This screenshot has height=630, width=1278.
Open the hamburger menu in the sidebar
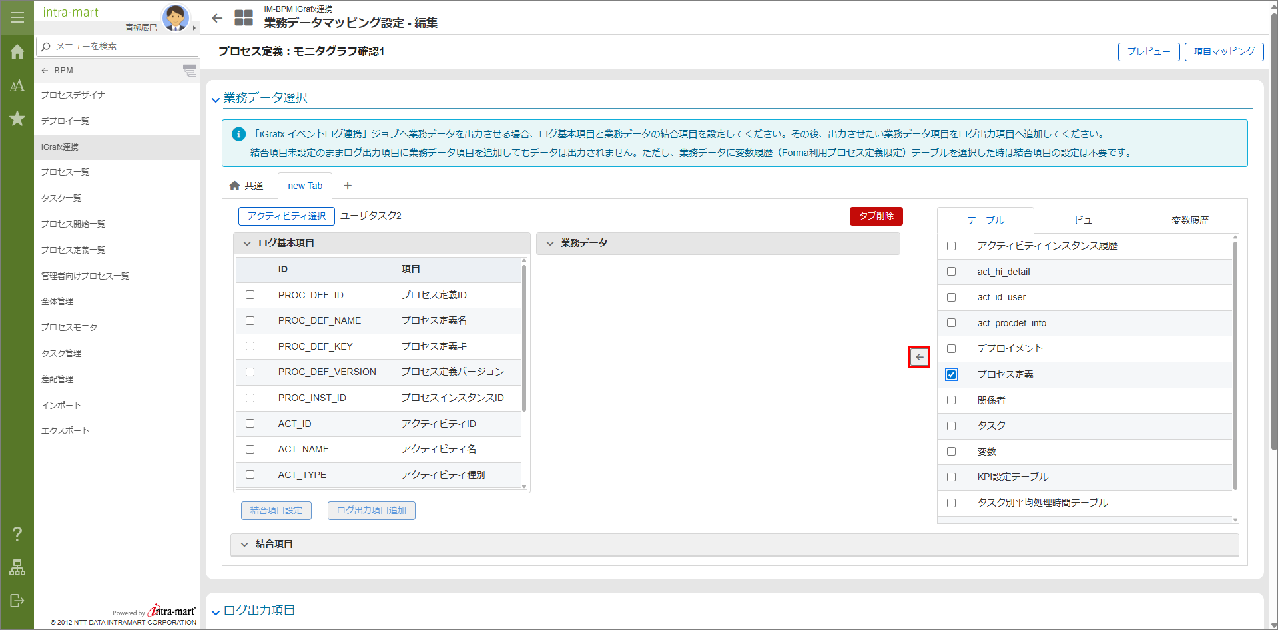click(x=17, y=17)
